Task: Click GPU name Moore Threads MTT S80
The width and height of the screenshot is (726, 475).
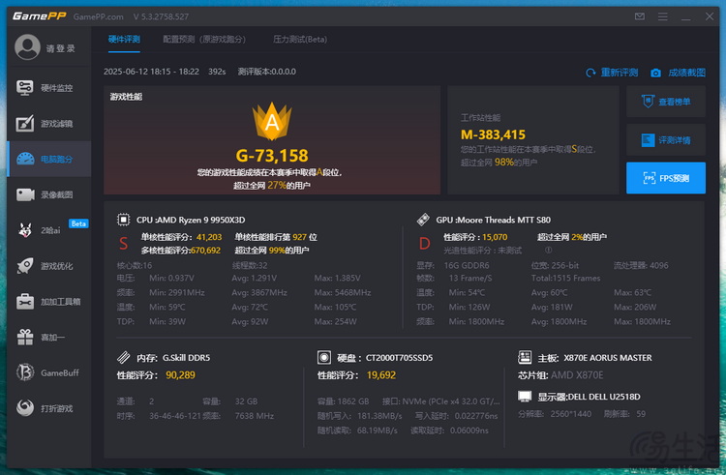Action: pyautogui.click(x=503, y=220)
